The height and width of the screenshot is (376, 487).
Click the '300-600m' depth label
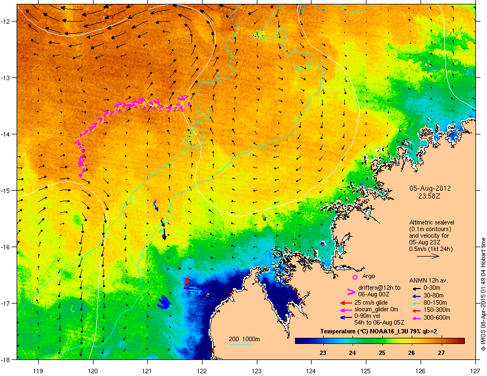(437, 318)
